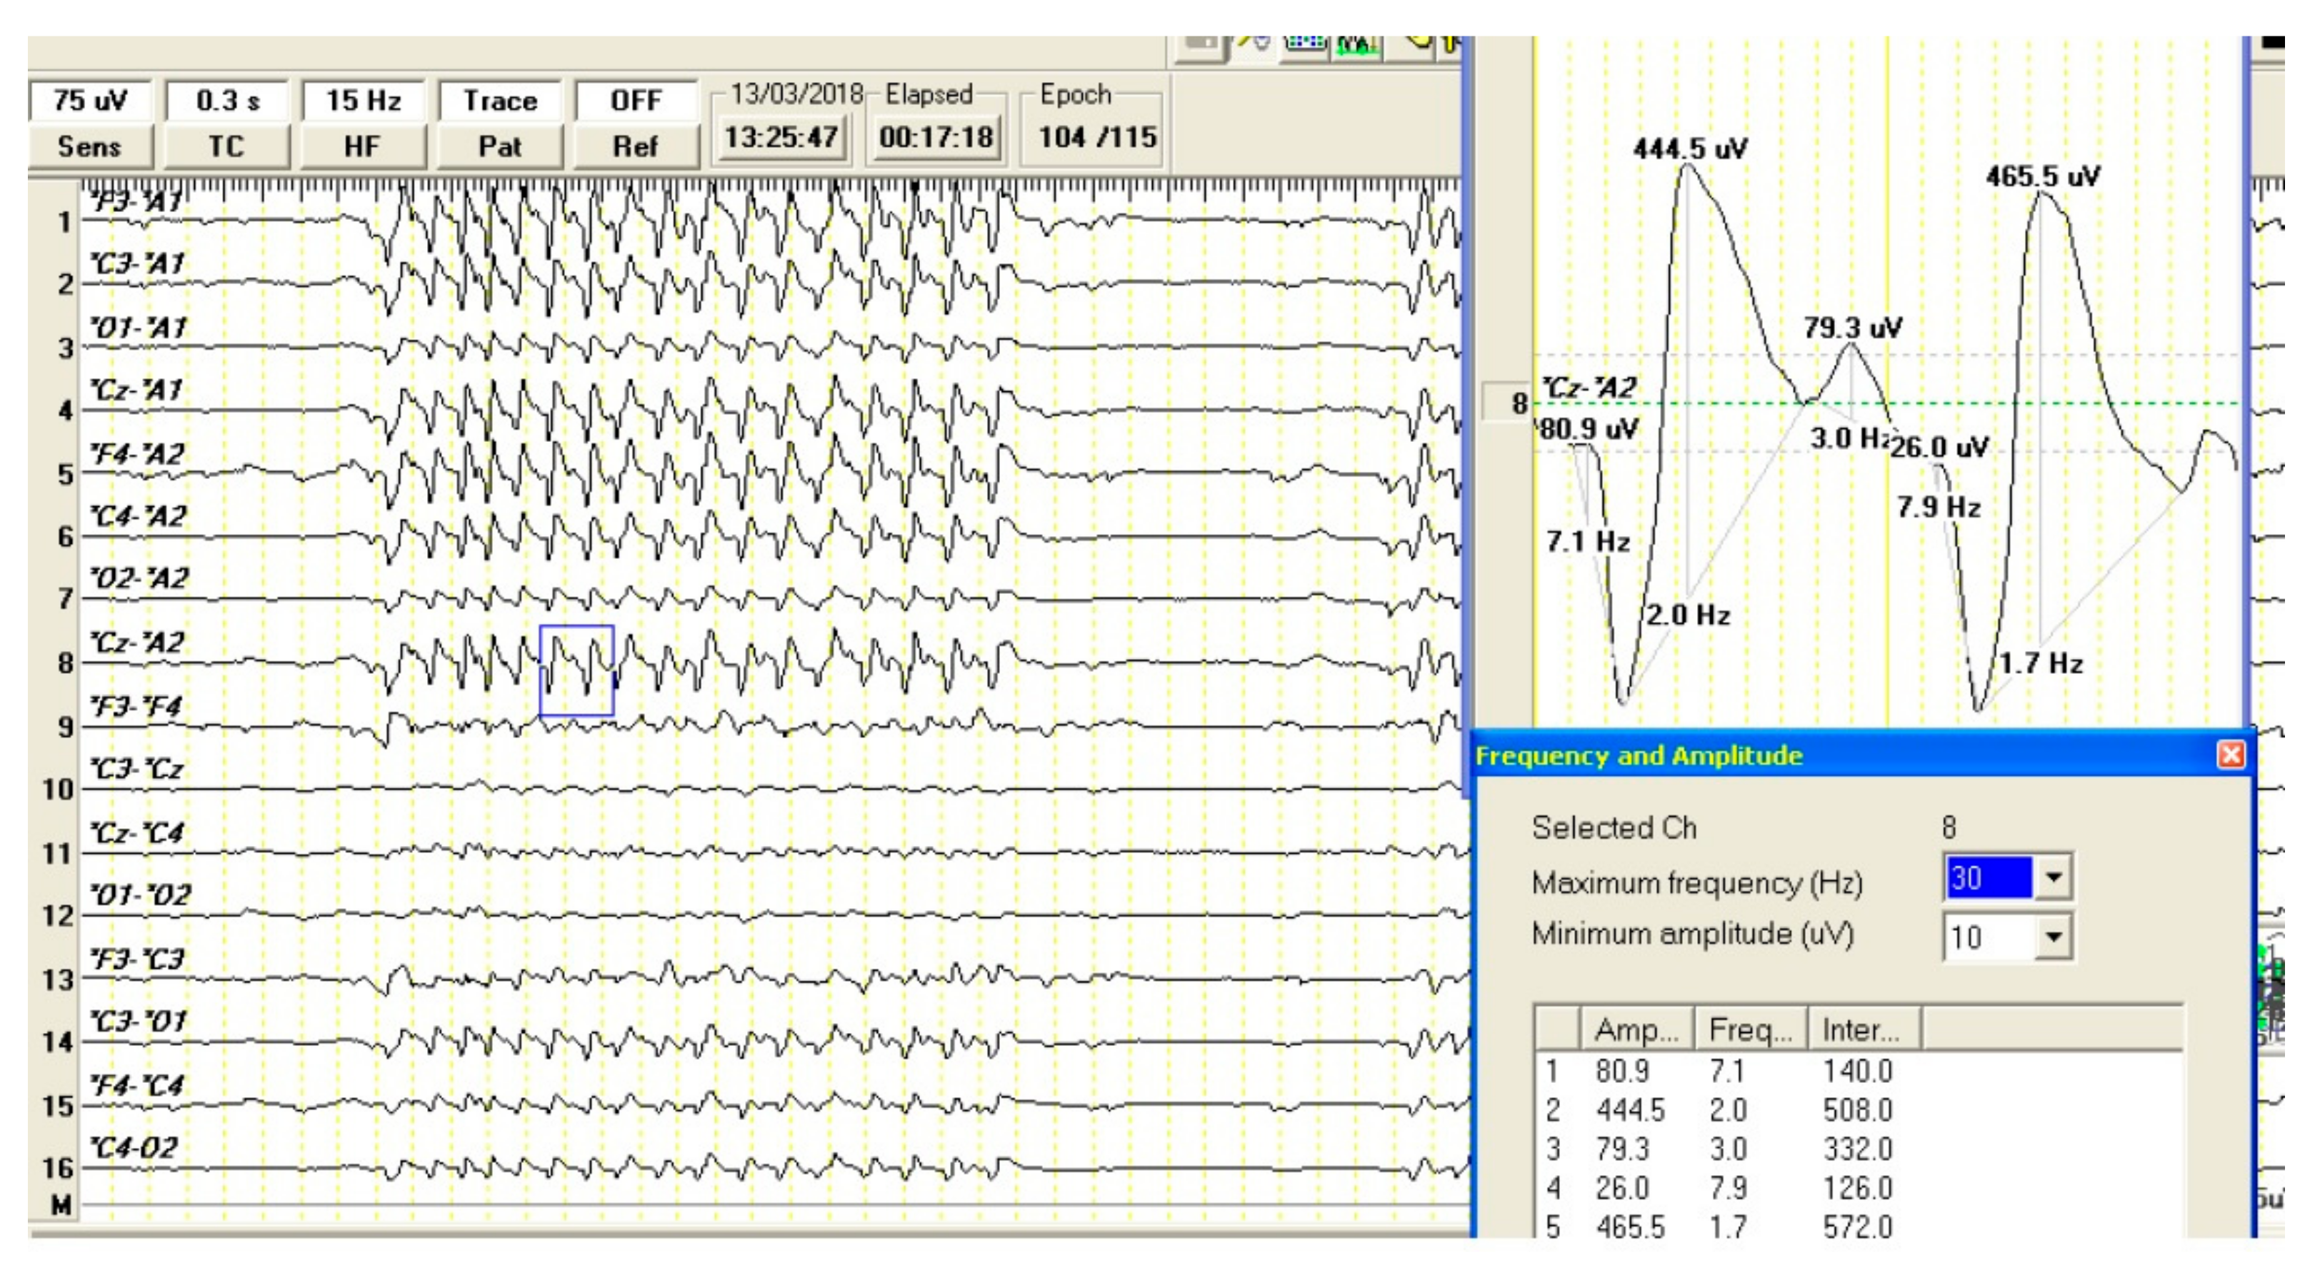Select row 2 with amplitude 444.5
Viewport: 2320px width, 1265px height.
point(1630,1110)
